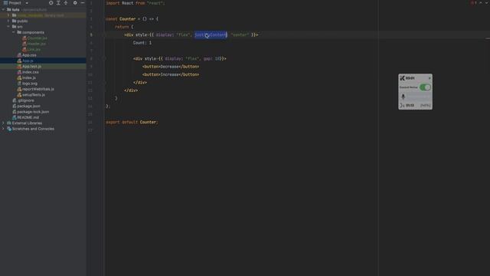Click the External Libraries icon
The width and height of the screenshot is (490, 276).
[x=9, y=123]
